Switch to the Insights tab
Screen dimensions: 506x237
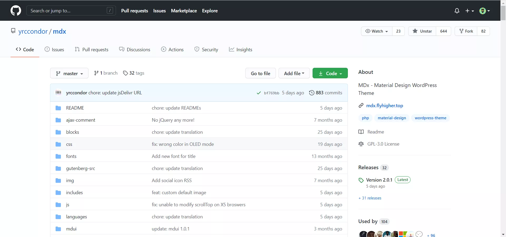coord(240,49)
